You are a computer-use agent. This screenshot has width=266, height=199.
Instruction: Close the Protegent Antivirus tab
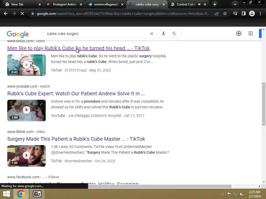81,4
